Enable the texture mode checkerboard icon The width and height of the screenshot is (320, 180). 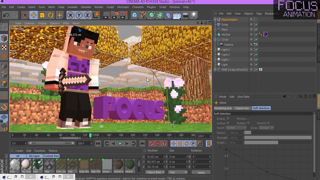[4, 47]
